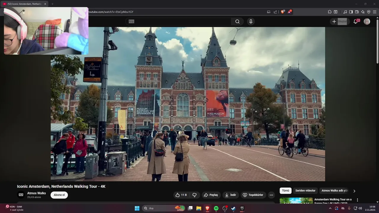Expand the hidden system tray icons chevron
The width and height of the screenshot is (379, 213).
point(330,208)
